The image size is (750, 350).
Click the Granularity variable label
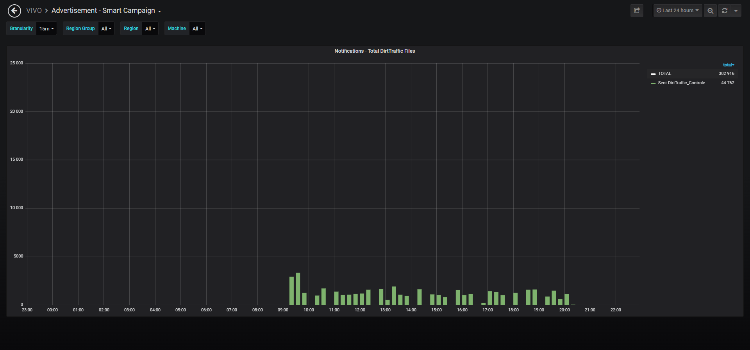[21, 28]
